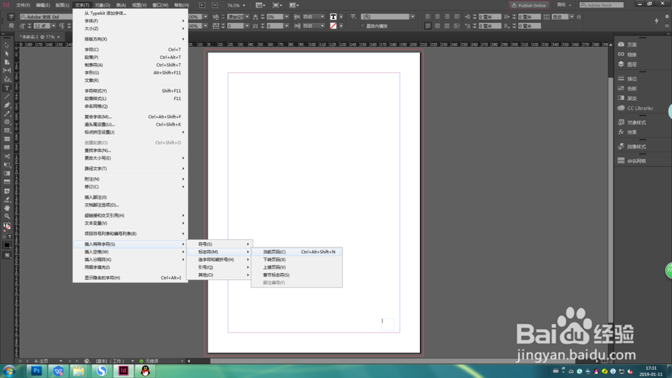The image size is (672, 378).
Task: Click the QQ penguin taskbar icon
Action: point(145,371)
